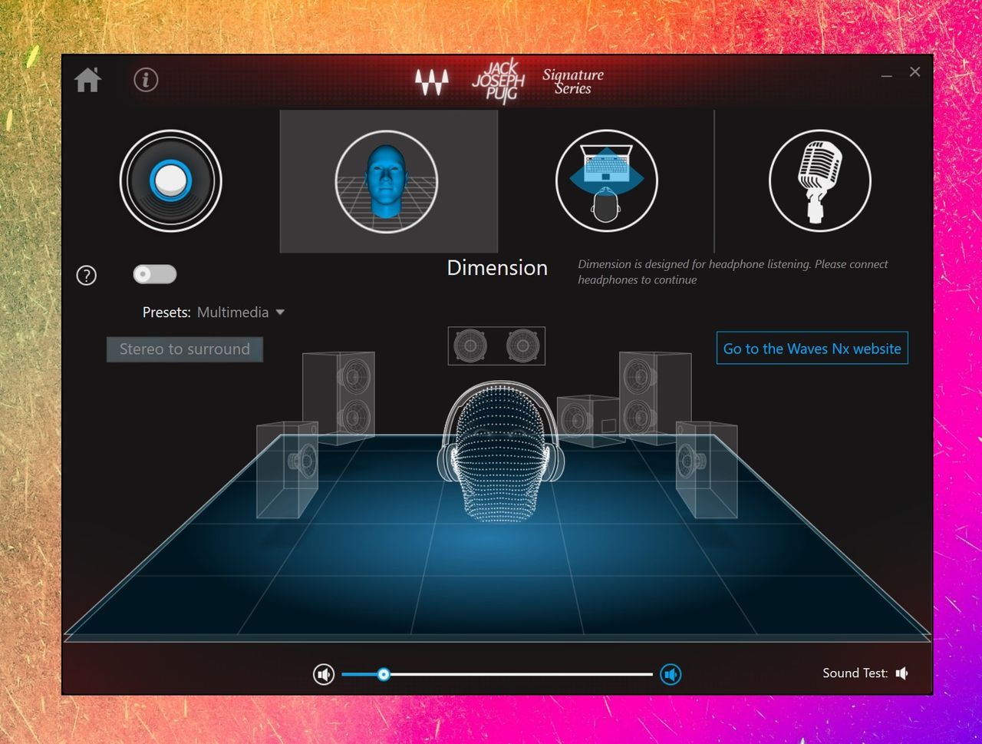Go to the Home screen icon
Image resolution: width=982 pixels, height=744 pixels.
click(x=88, y=80)
